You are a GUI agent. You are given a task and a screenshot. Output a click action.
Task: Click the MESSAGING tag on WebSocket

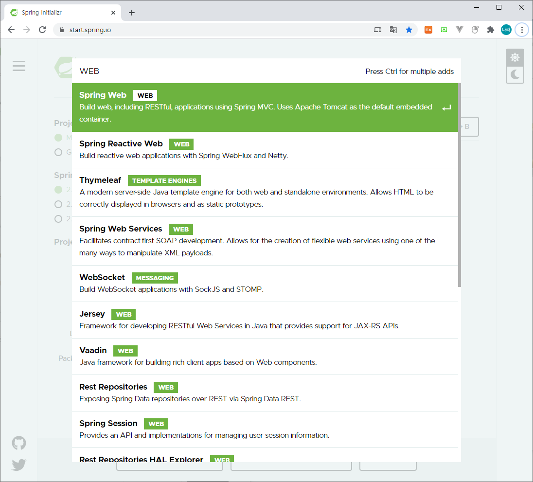point(155,278)
